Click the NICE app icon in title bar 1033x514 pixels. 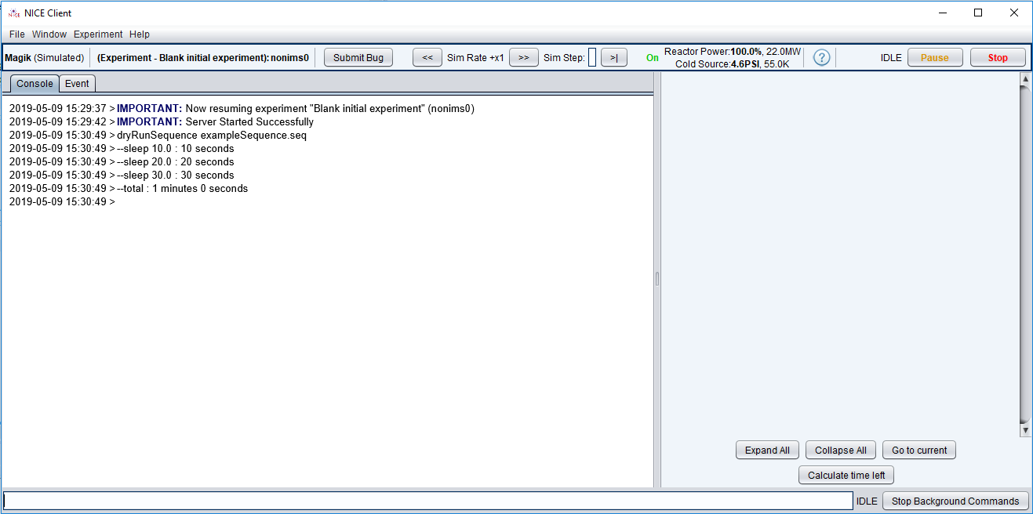pyautogui.click(x=13, y=13)
